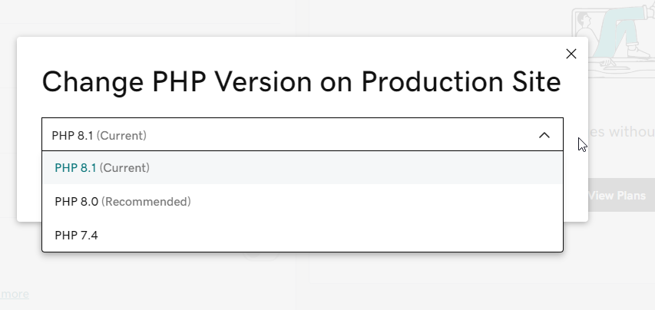Follow the dimmed 'more' link
The width and height of the screenshot is (655, 310).
(15, 294)
